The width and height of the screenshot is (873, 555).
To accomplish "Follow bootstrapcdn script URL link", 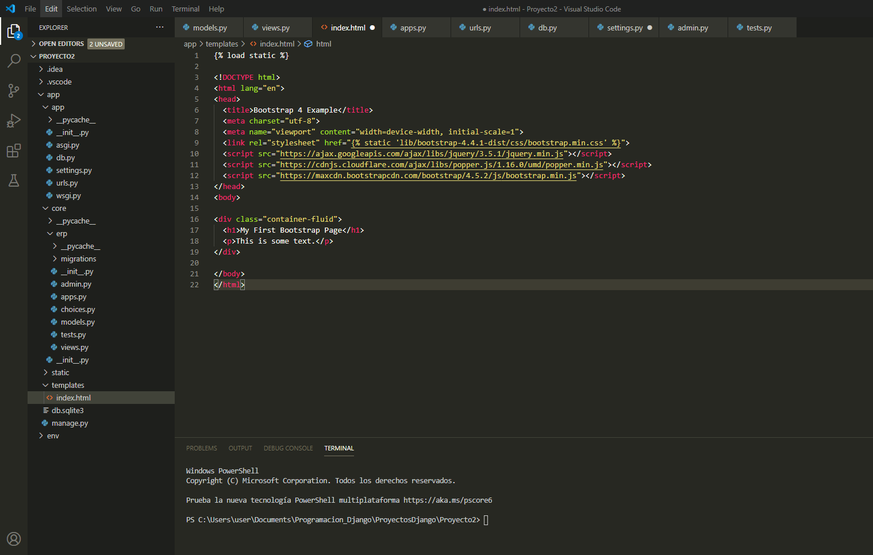I will 428,175.
